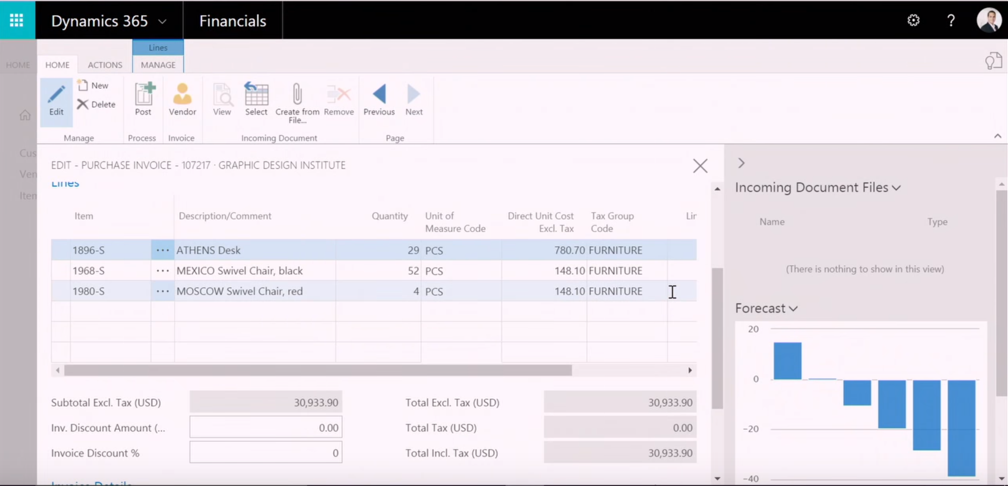1008x486 pixels.
Task: Open the Vendor card
Action: coord(182,99)
